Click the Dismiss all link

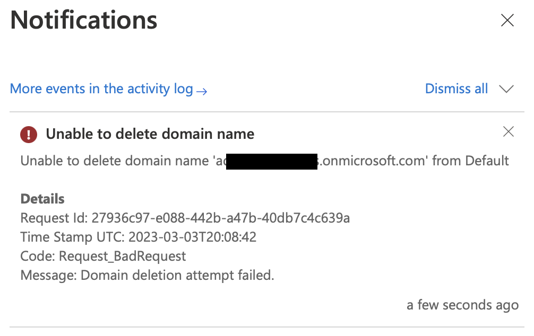pos(456,89)
